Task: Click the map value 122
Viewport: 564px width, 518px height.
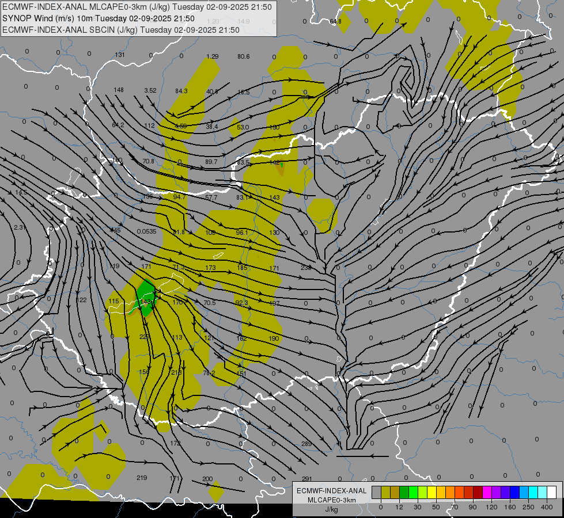Action: [82, 300]
